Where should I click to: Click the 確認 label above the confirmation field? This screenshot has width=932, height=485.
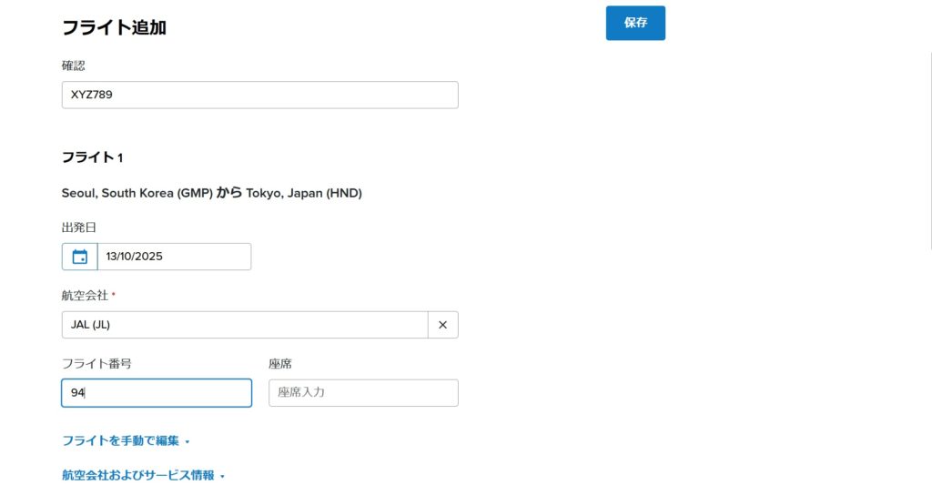(74, 66)
